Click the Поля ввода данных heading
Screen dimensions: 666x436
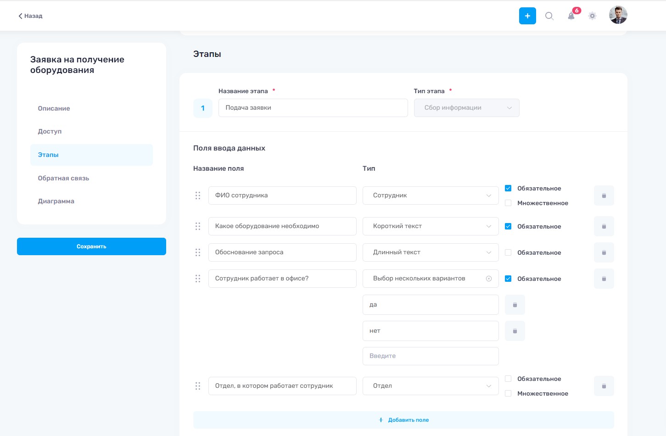click(x=229, y=148)
